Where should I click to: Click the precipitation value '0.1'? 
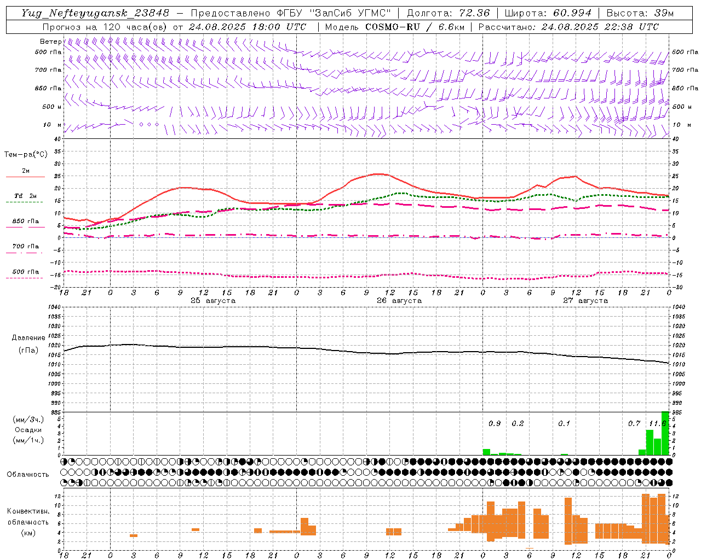(x=564, y=423)
